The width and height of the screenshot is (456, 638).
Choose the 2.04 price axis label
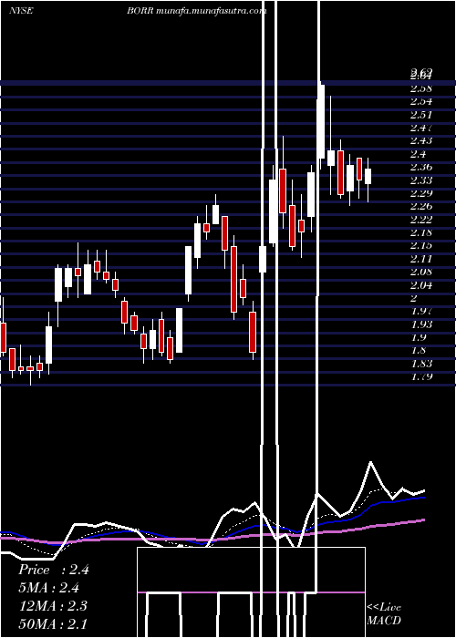pyautogui.click(x=421, y=285)
